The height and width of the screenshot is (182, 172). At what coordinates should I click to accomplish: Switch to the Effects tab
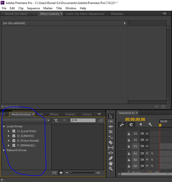click(54, 114)
